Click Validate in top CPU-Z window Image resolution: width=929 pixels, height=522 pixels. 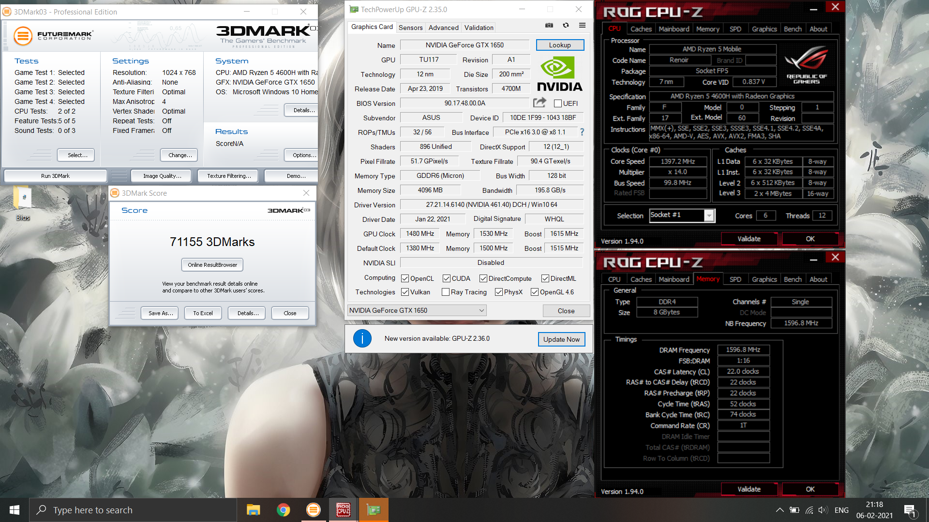[x=749, y=239]
